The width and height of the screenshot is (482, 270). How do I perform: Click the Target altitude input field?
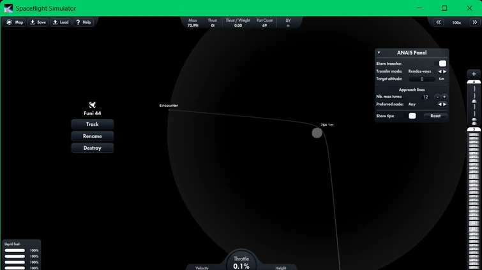click(422, 79)
